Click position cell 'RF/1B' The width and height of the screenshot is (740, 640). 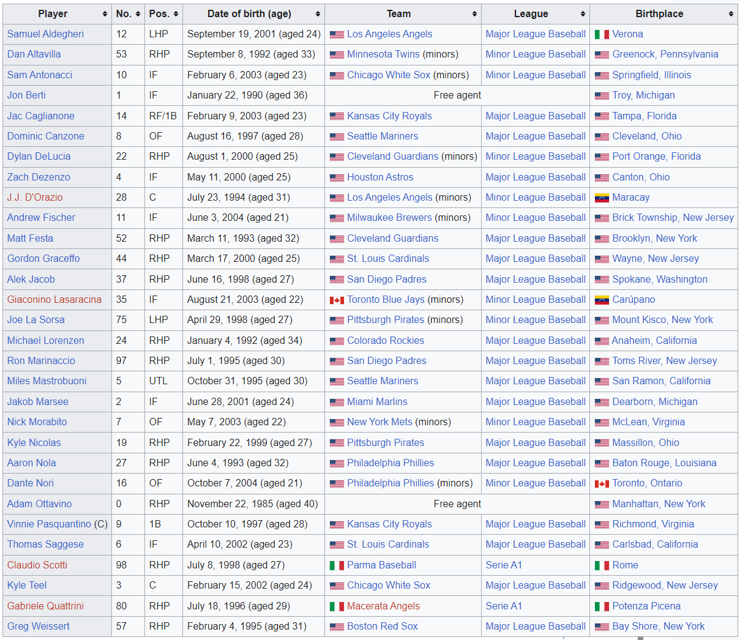(163, 116)
